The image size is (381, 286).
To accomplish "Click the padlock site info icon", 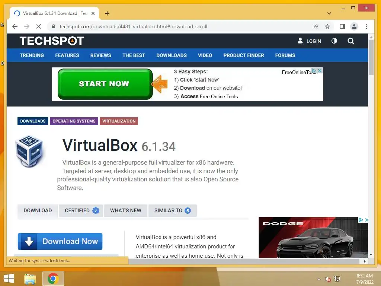I will [54, 26].
